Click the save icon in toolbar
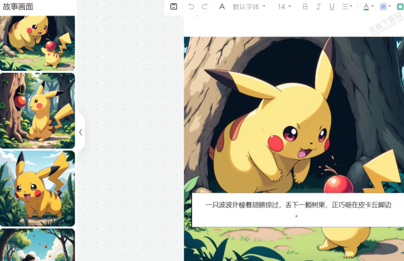Viewport: 404px width, 261px height. (174, 7)
